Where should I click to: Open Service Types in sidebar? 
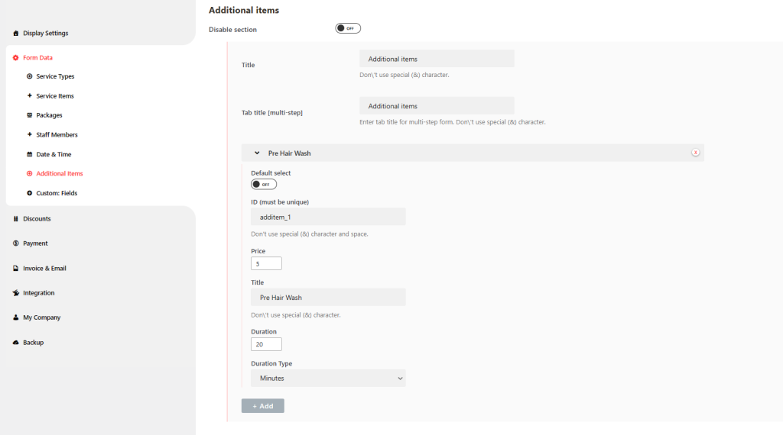coord(55,76)
